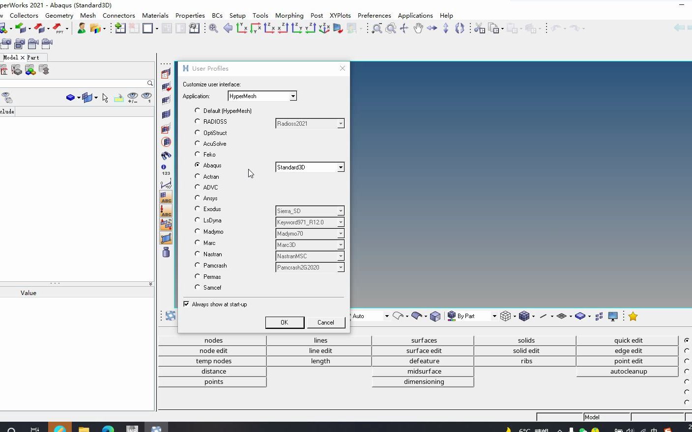Select the Nastran profile radio button

tap(197, 254)
